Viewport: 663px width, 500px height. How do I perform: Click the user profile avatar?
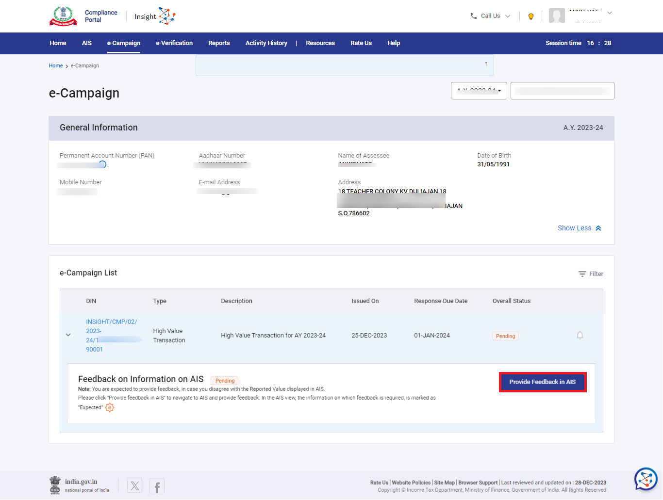point(557,16)
